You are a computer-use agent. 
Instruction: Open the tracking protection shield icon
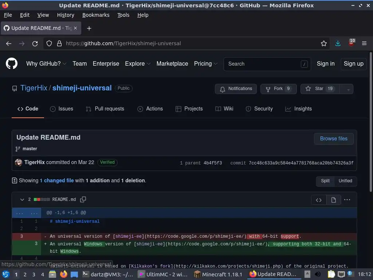tap(49, 44)
